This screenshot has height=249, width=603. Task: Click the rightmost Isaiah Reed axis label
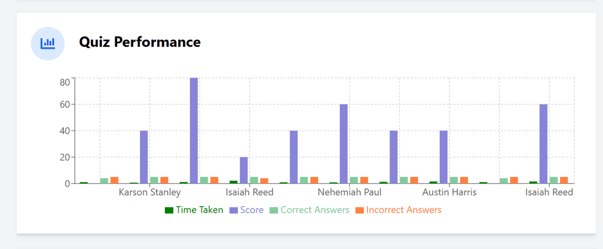click(549, 193)
